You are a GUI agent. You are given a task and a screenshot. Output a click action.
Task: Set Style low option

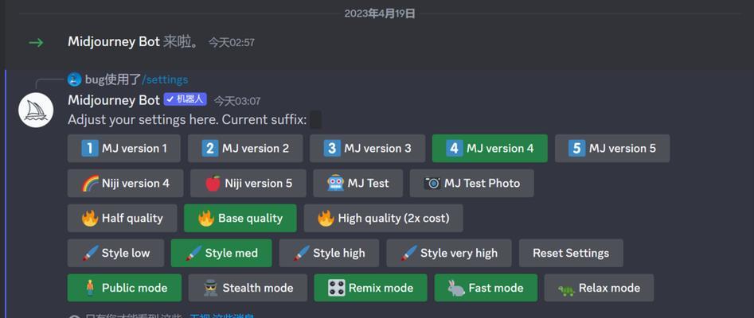[116, 253]
